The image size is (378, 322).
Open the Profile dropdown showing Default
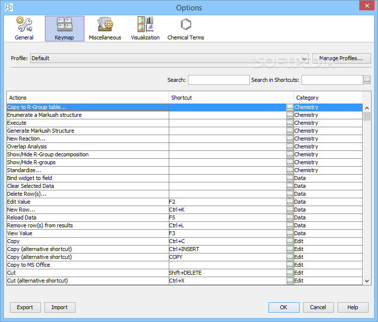pos(169,58)
